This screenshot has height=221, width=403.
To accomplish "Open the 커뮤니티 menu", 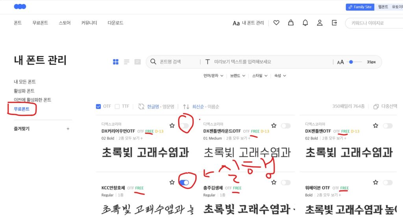I will [x=89, y=23].
